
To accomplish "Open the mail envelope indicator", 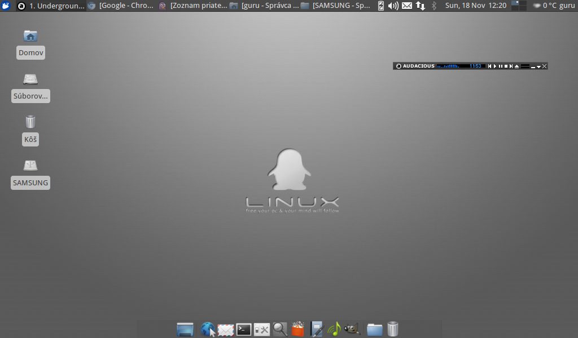I will [407, 6].
